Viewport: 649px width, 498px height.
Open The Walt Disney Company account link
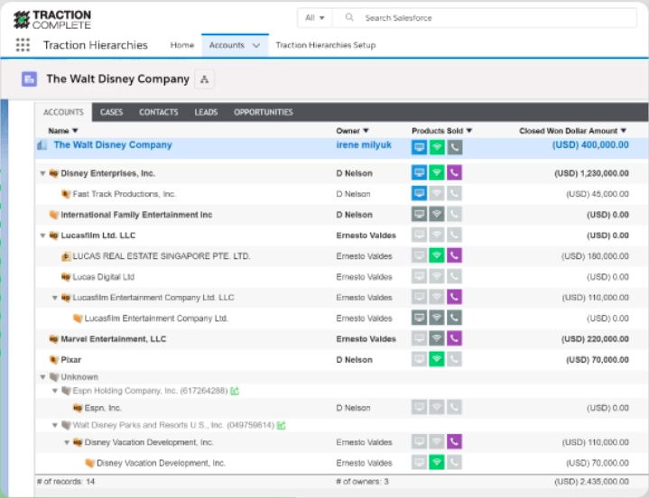click(113, 144)
